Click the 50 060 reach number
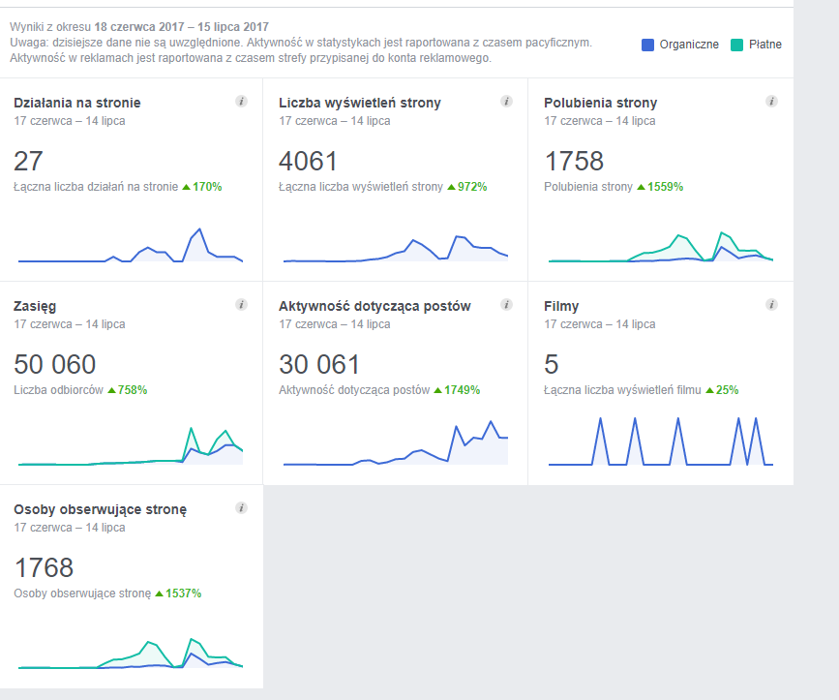The width and height of the screenshot is (839, 700). coord(54,364)
